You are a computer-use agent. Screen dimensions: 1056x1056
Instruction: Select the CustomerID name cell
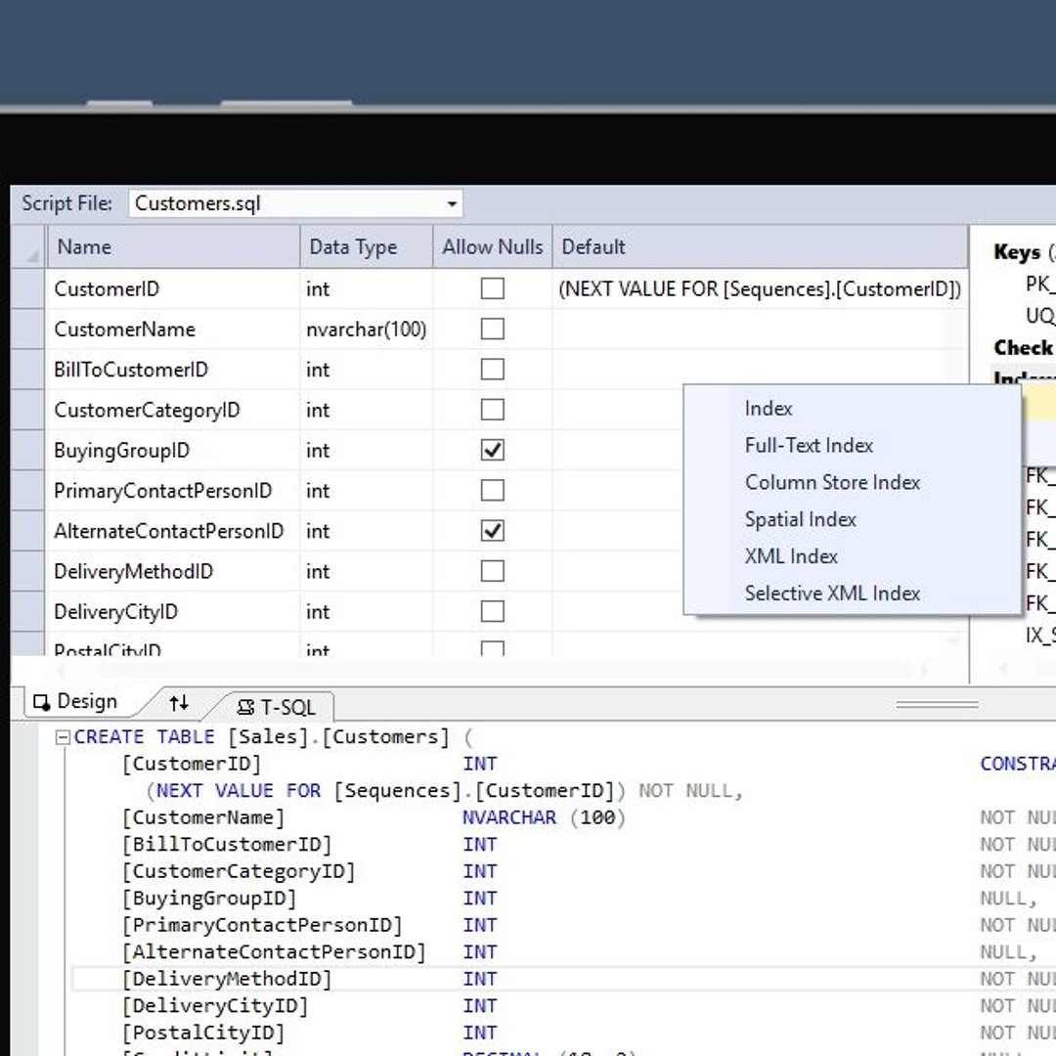173,288
